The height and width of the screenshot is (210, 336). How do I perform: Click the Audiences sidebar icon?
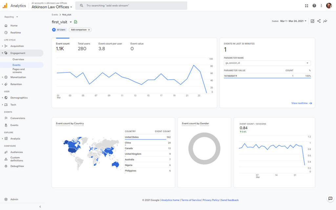(x=6, y=152)
